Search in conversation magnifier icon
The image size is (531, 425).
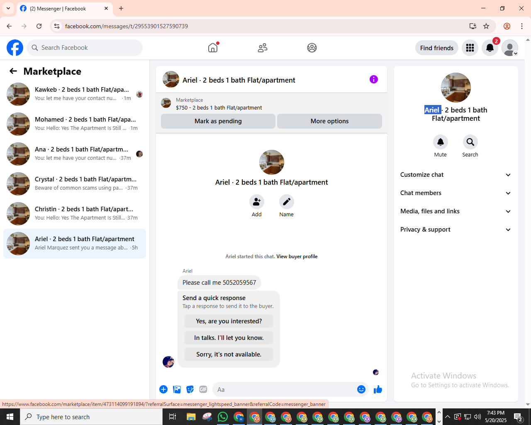[470, 142]
